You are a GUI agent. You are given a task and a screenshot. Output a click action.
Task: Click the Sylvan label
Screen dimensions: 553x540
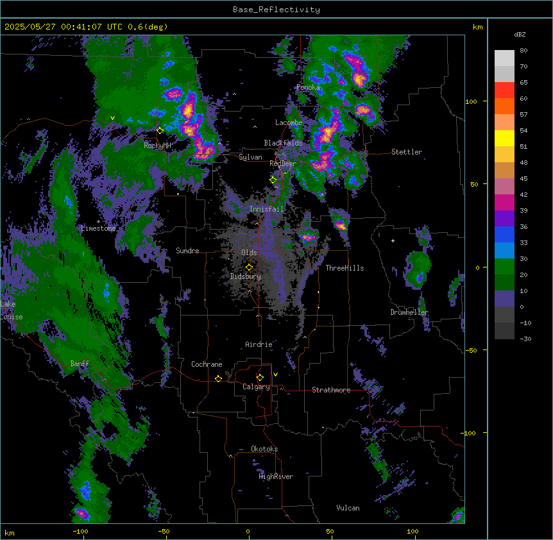coord(250,157)
